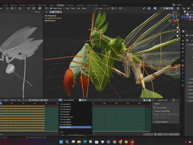Toggle viewport overlays

coord(155,8)
